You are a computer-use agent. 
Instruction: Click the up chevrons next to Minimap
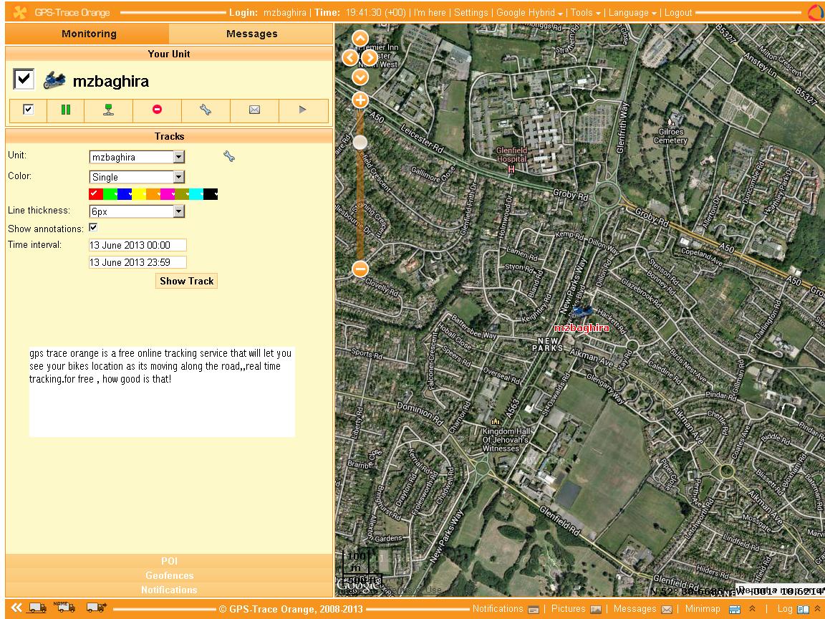pos(753,608)
